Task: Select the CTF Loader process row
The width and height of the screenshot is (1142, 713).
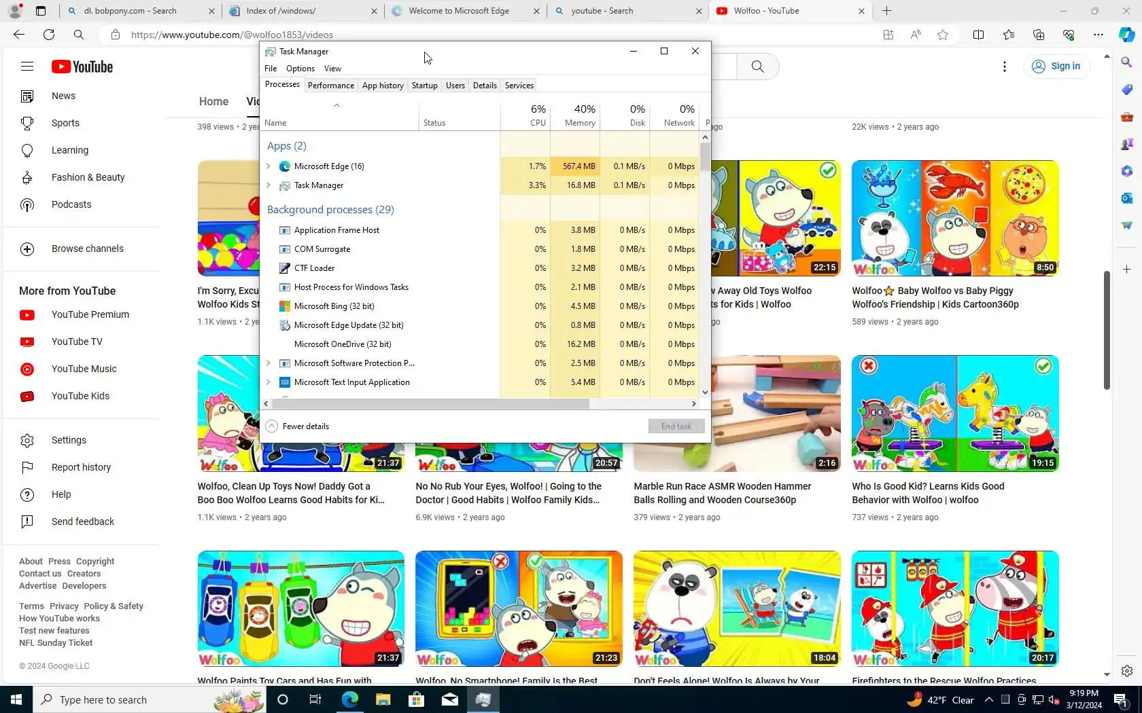Action: (x=481, y=268)
